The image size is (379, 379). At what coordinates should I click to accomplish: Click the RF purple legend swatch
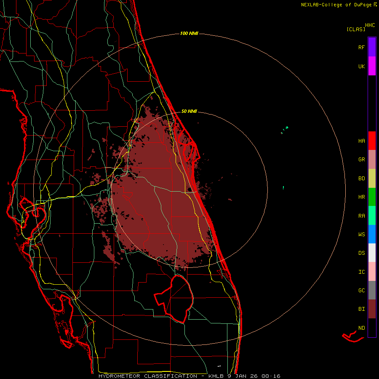tap(372, 47)
